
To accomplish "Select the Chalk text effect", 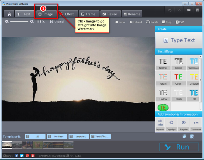I will coord(179,94).
